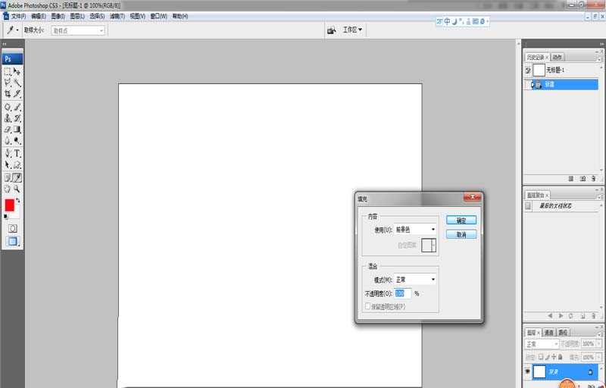
Task: Open the Use (使用) contents dropdown
Action: coord(415,229)
